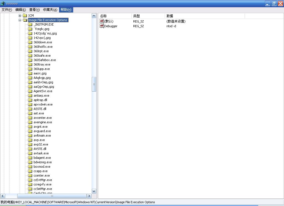284x206 pixels.
Task: Select the AAglvgp,gzg key
Action: click(42, 78)
